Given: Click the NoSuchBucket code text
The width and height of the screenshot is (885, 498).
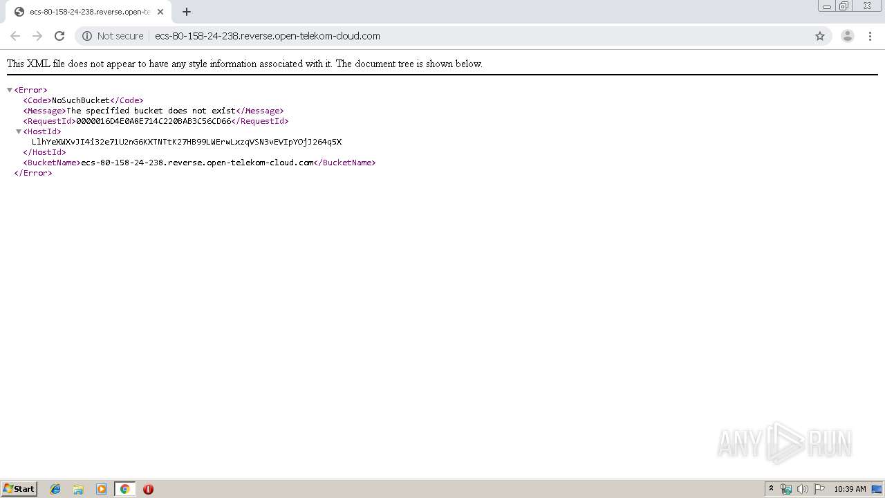Looking at the screenshot, I should click(x=81, y=100).
